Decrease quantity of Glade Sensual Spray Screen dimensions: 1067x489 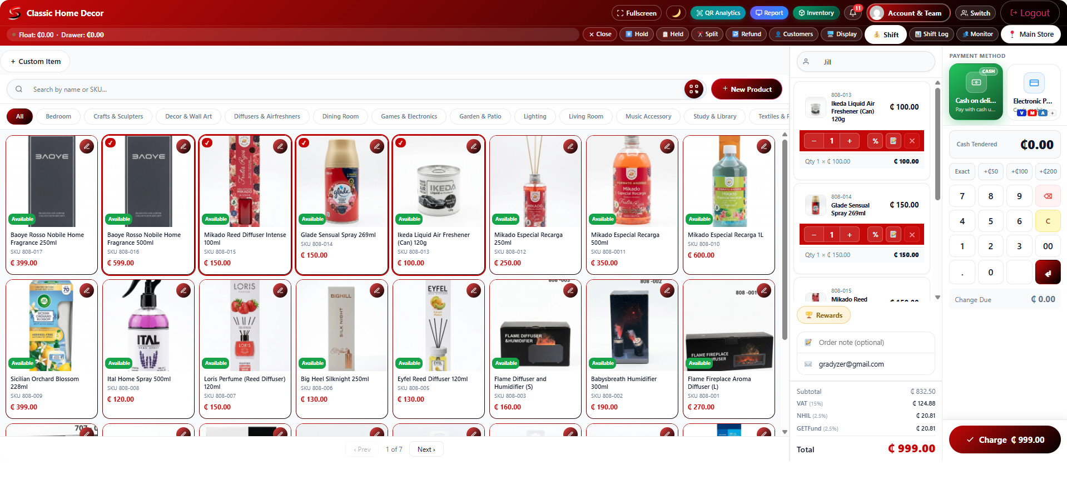(x=814, y=235)
